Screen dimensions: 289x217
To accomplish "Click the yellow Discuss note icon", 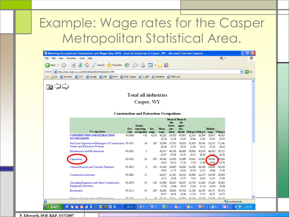I will (x=160, y=65).
